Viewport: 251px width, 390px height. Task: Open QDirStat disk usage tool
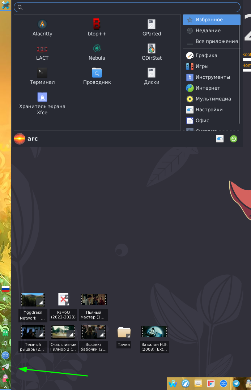[152, 52]
